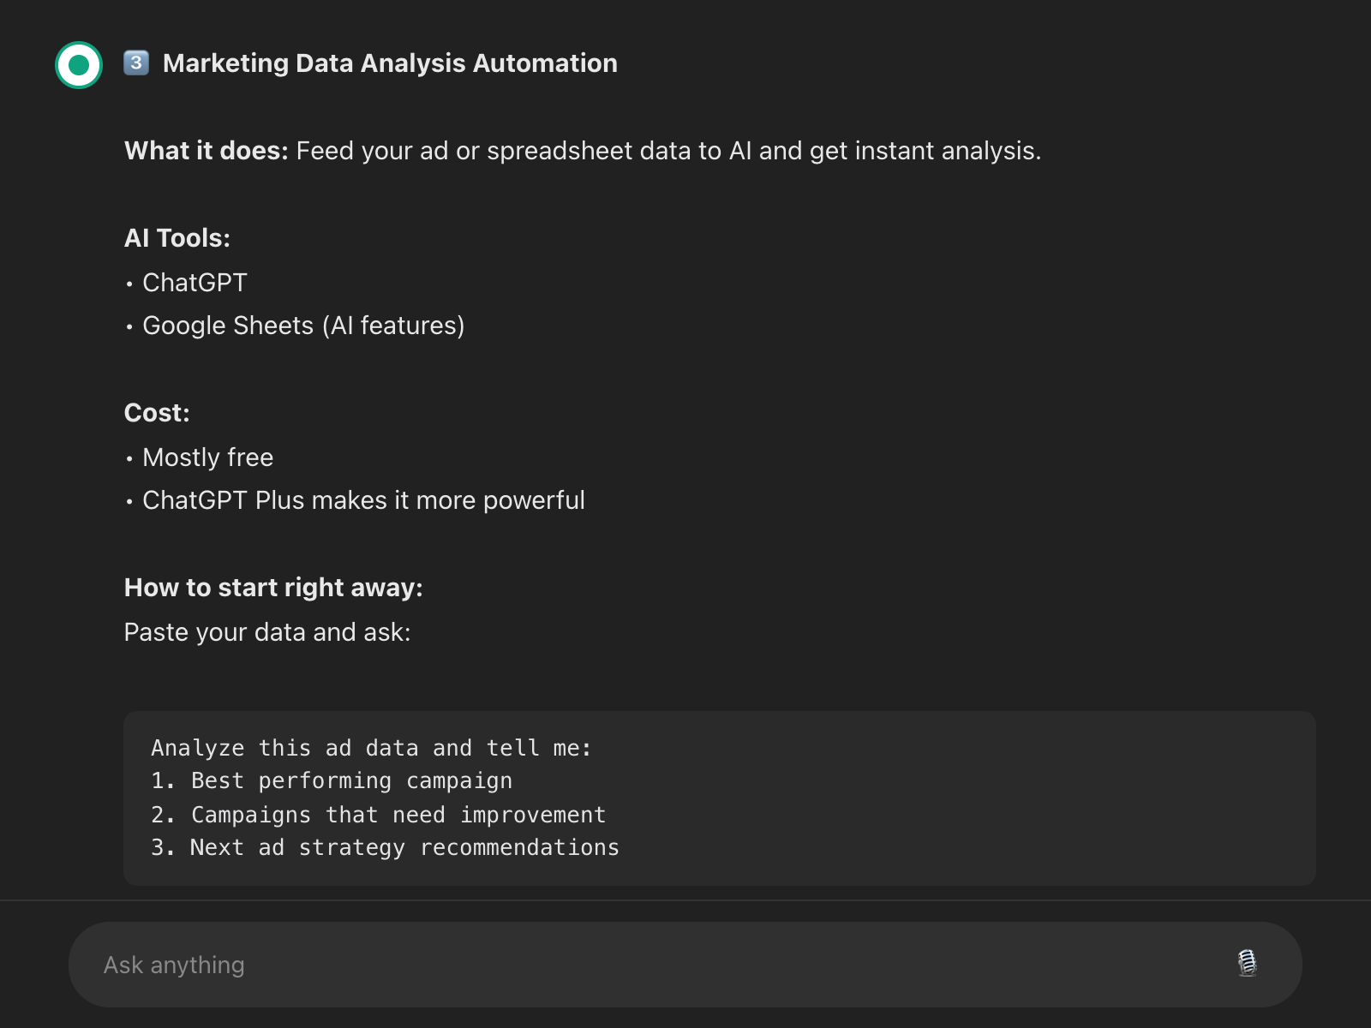
Task: Select the Google Sheets (AI features) bullet
Action: 303,326
